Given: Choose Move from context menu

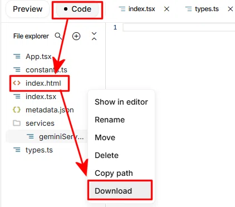Looking at the screenshot, I should [x=105, y=137].
